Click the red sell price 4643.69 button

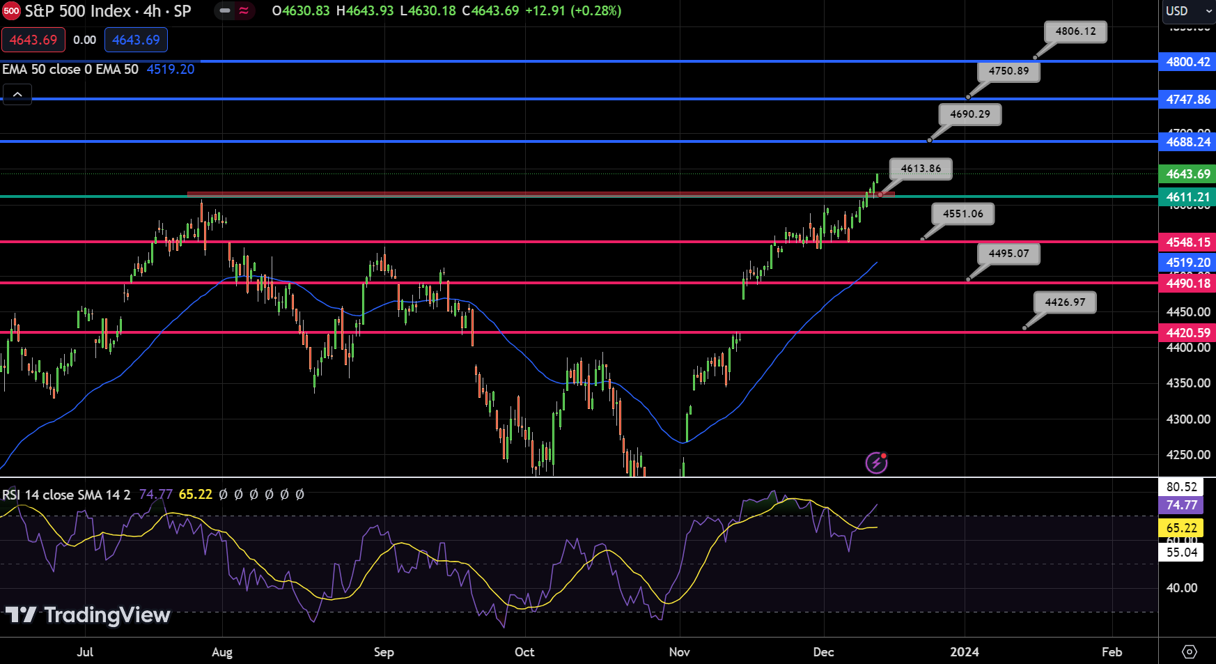tap(33, 40)
